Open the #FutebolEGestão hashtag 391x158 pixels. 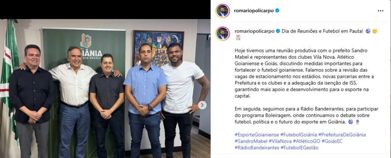point(299,148)
